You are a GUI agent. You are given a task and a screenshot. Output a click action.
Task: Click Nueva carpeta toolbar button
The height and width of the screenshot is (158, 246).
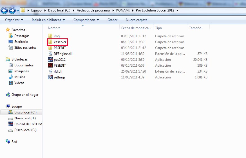click(x=137, y=20)
